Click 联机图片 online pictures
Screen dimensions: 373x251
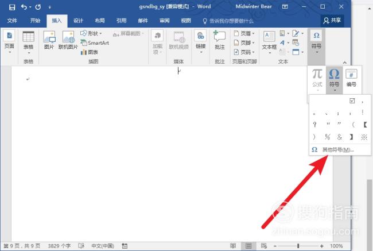click(68, 40)
